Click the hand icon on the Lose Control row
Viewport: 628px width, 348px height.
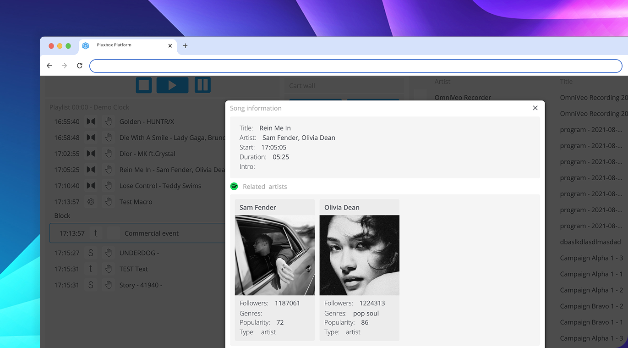tap(109, 186)
